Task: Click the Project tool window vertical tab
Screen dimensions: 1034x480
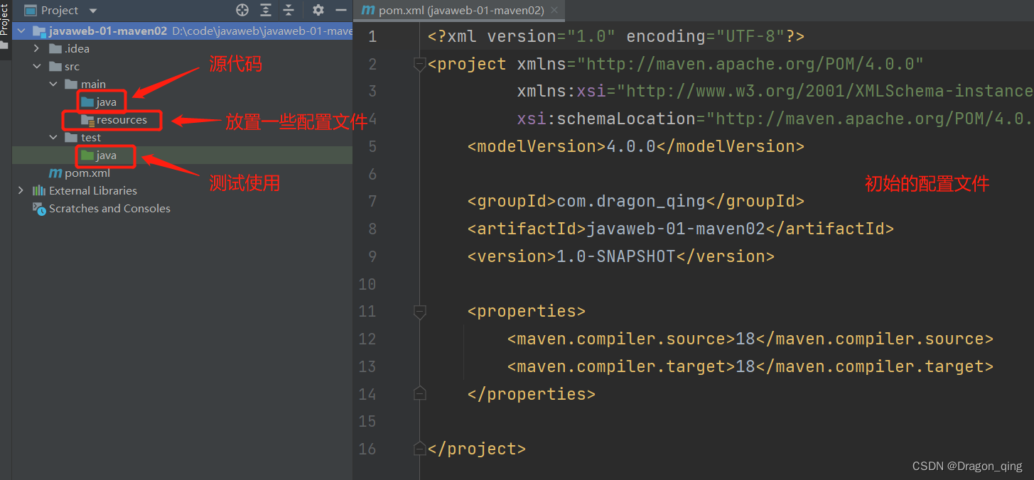Action: (4, 19)
